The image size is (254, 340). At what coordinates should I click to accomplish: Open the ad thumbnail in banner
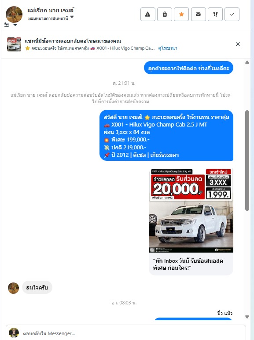coord(14,44)
